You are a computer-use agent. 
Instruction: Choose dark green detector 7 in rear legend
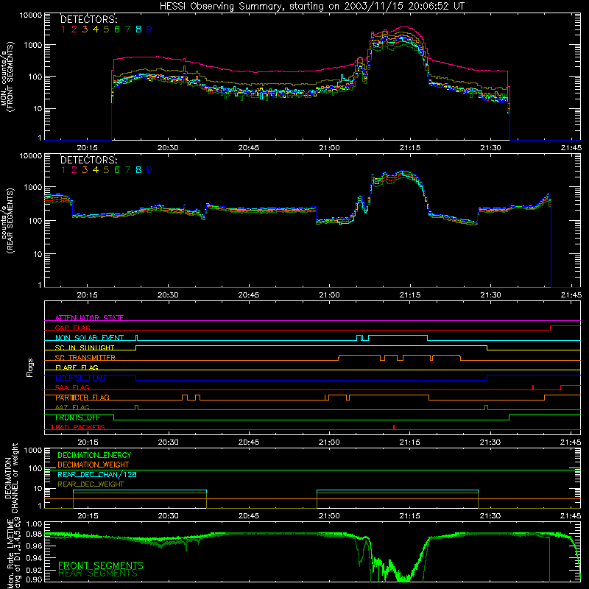click(x=127, y=170)
